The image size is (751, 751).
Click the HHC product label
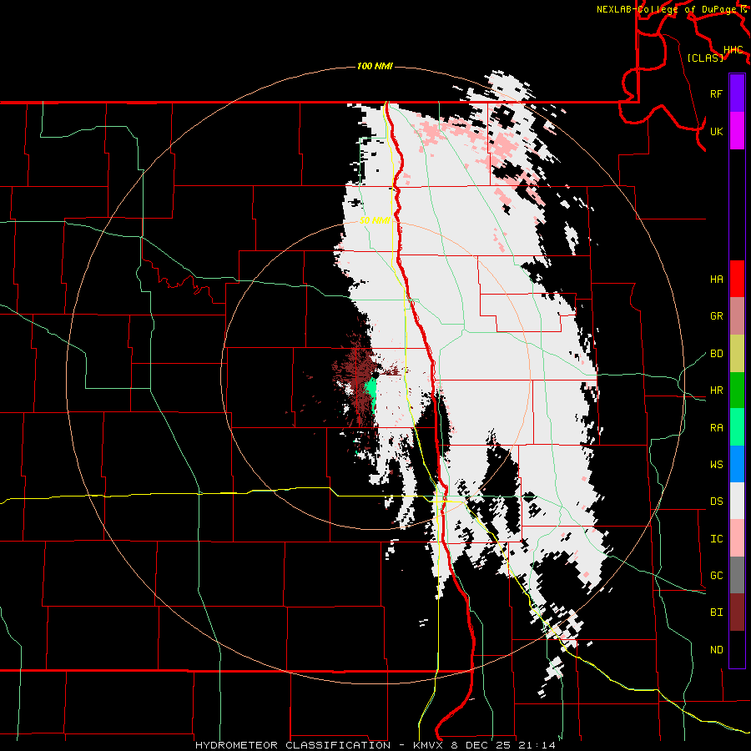click(733, 50)
